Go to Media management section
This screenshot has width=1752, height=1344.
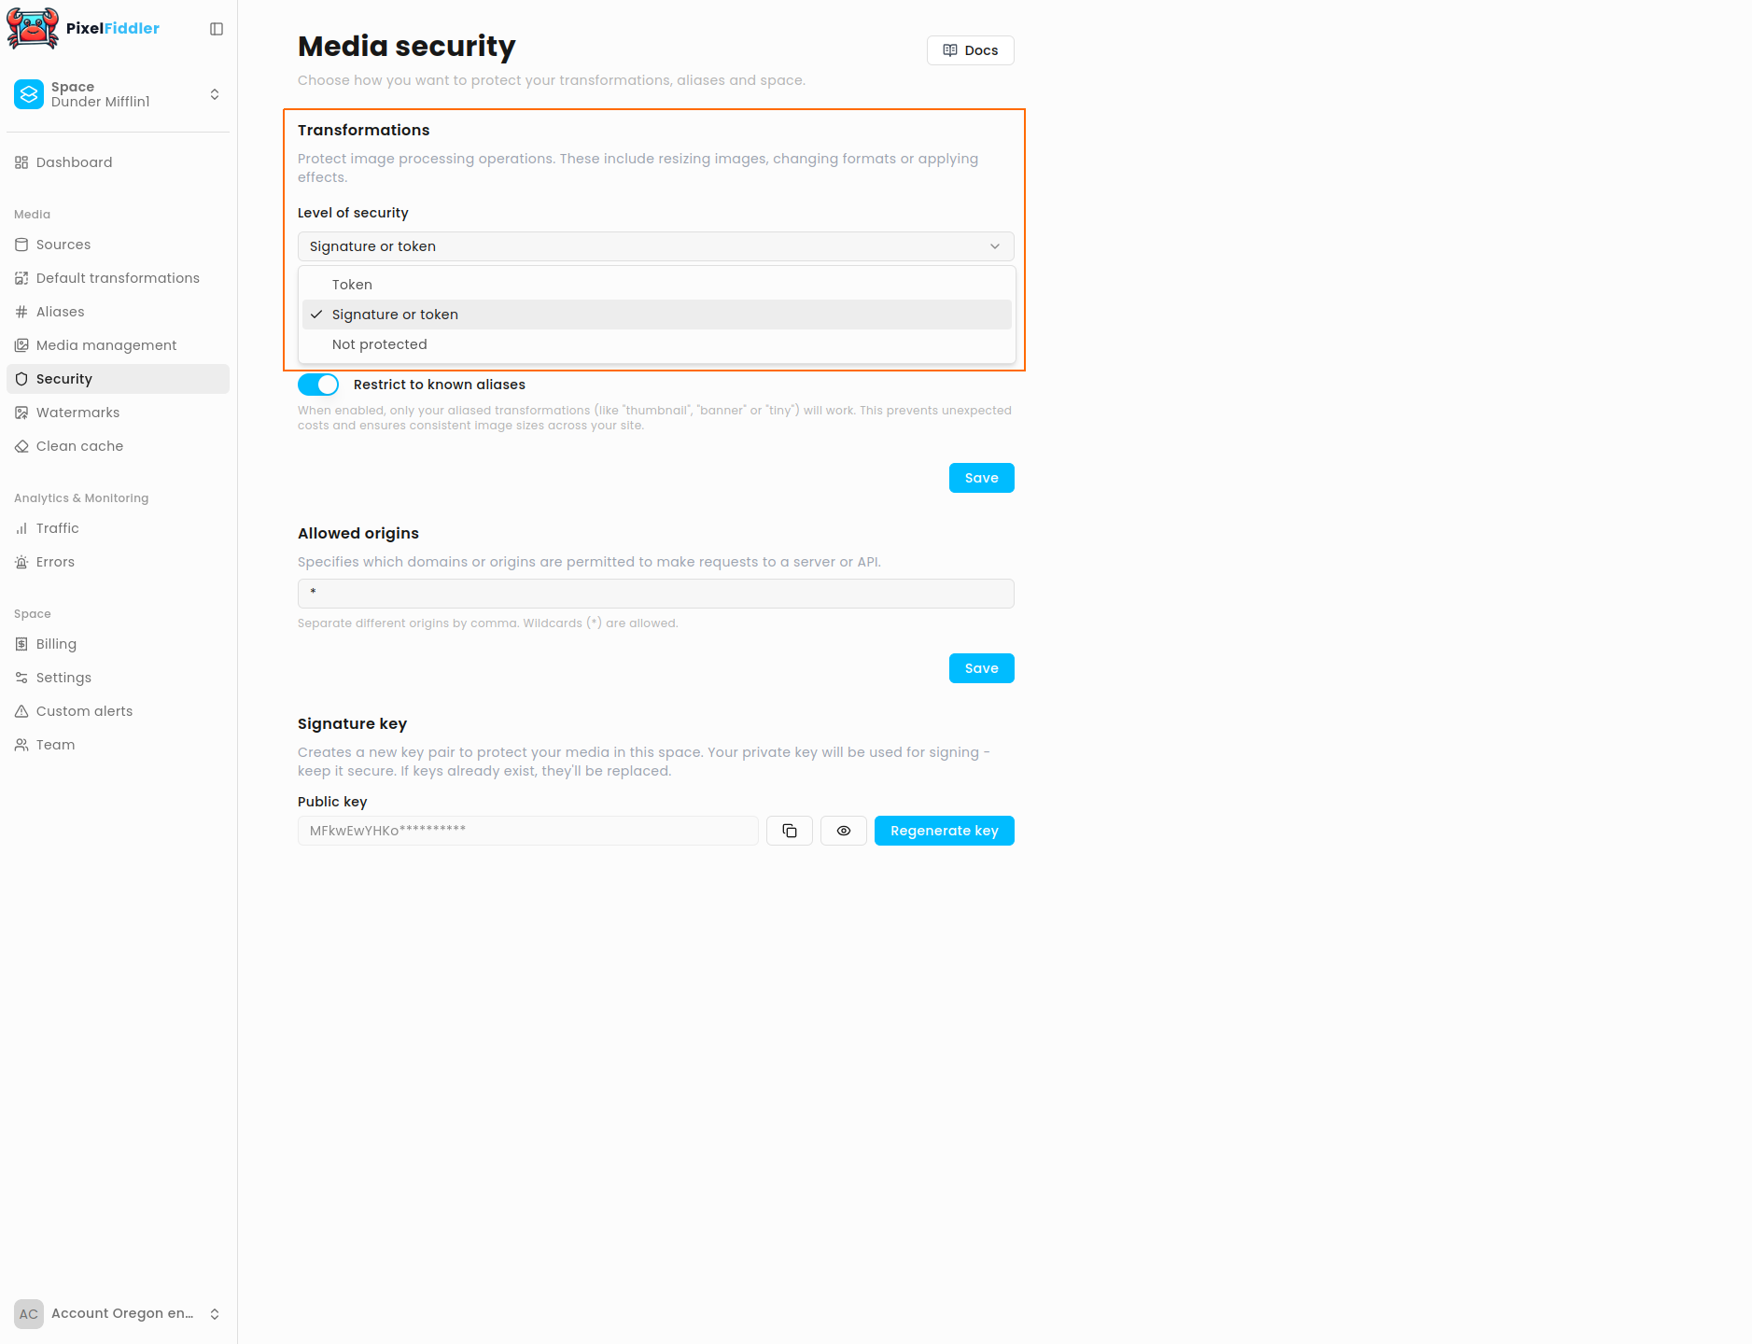106,345
